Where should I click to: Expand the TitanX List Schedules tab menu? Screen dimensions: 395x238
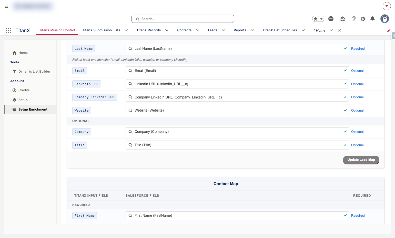(303, 30)
